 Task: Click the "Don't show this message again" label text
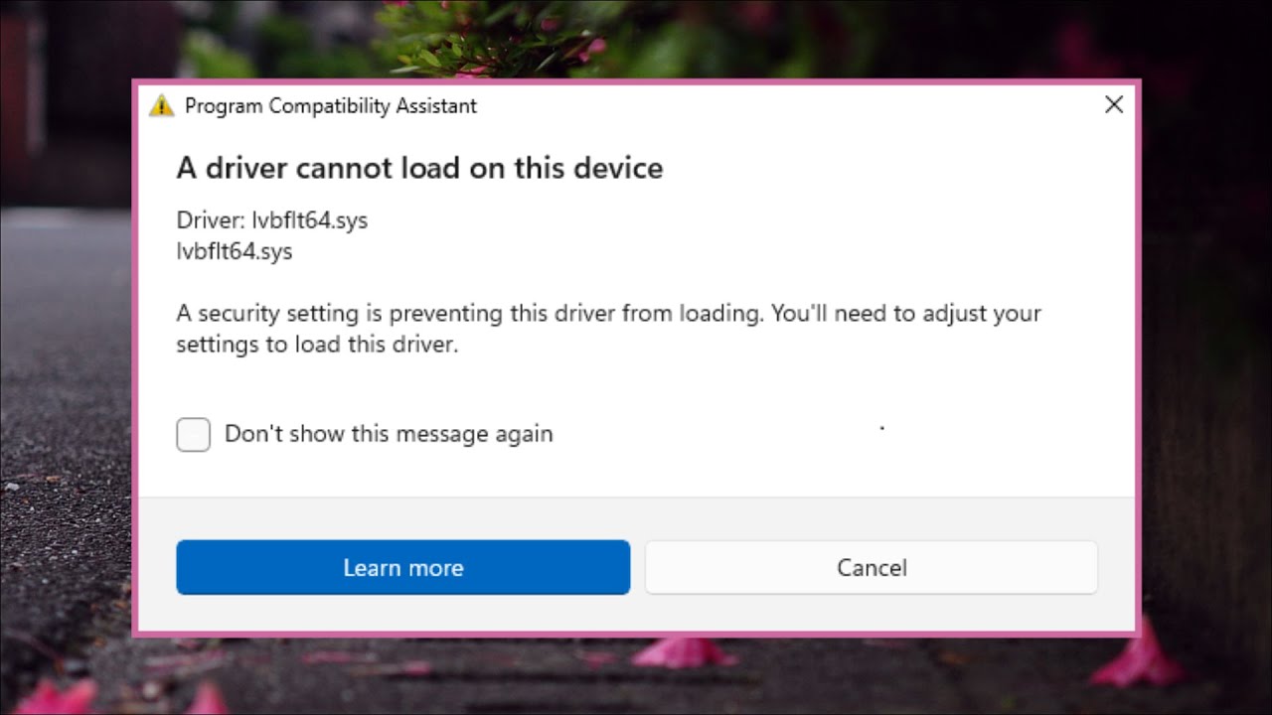pyautogui.click(x=389, y=434)
